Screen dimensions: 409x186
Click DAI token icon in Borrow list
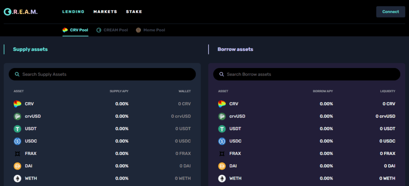(222, 166)
